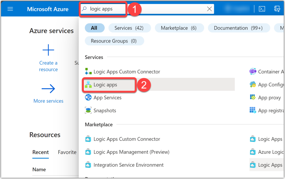The width and height of the screenshot is (285, 179).
Task: Click the Snapshots disk icon
Action: (88, 110)
